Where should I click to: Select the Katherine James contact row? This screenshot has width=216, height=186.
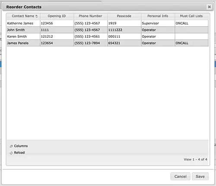(x=108, y=23)
